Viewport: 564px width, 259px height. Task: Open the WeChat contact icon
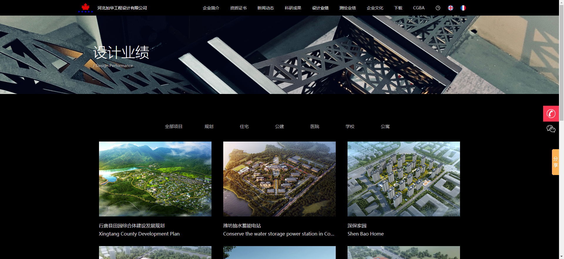pos(551,129)
